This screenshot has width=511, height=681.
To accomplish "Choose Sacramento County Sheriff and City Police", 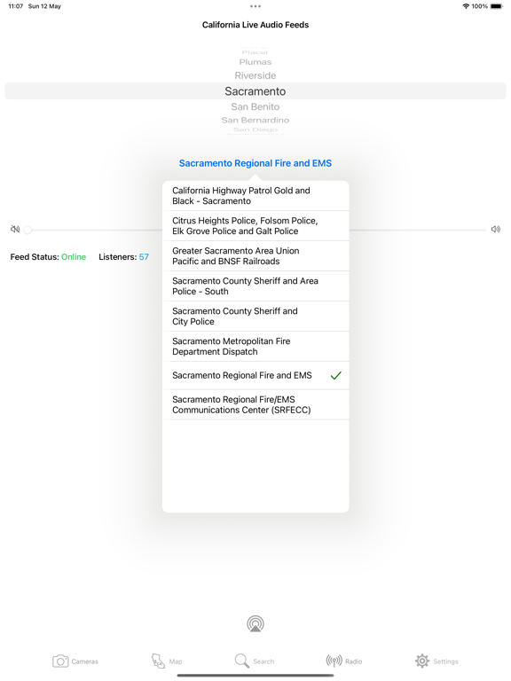I will (255, 317).
